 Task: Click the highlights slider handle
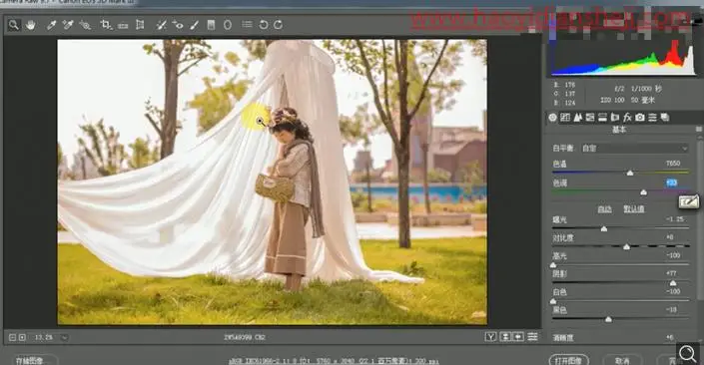(553, 265)
